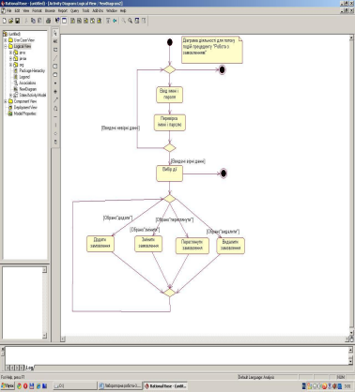Select the Swimlane tool in toolbox
The height and width of the screenshot is (392, 355).
(55, 142)
